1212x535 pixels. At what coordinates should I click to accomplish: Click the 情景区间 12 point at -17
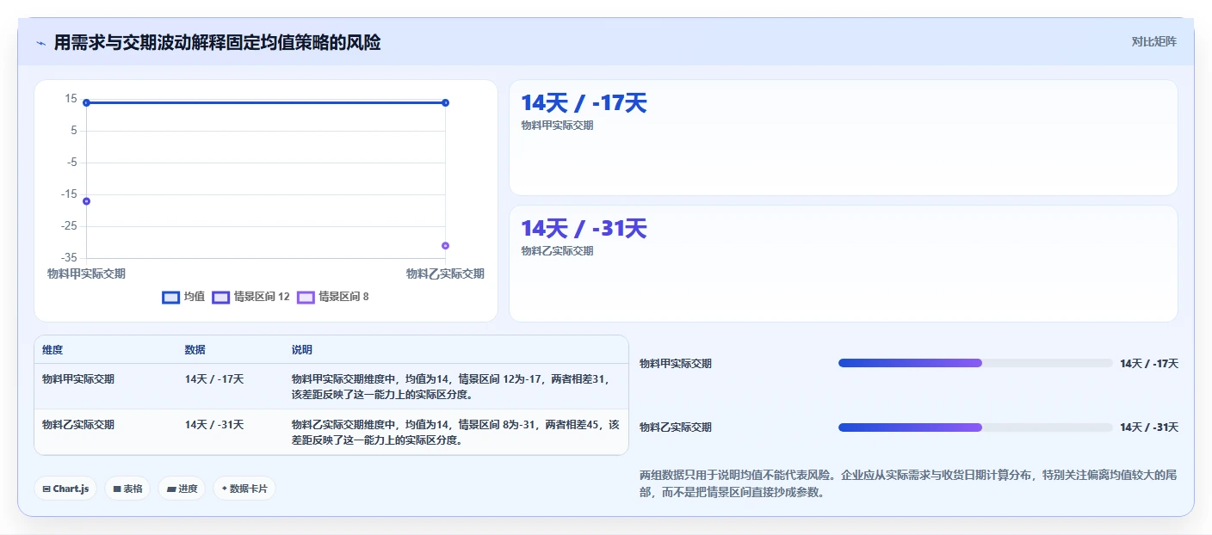click(86, 201)
